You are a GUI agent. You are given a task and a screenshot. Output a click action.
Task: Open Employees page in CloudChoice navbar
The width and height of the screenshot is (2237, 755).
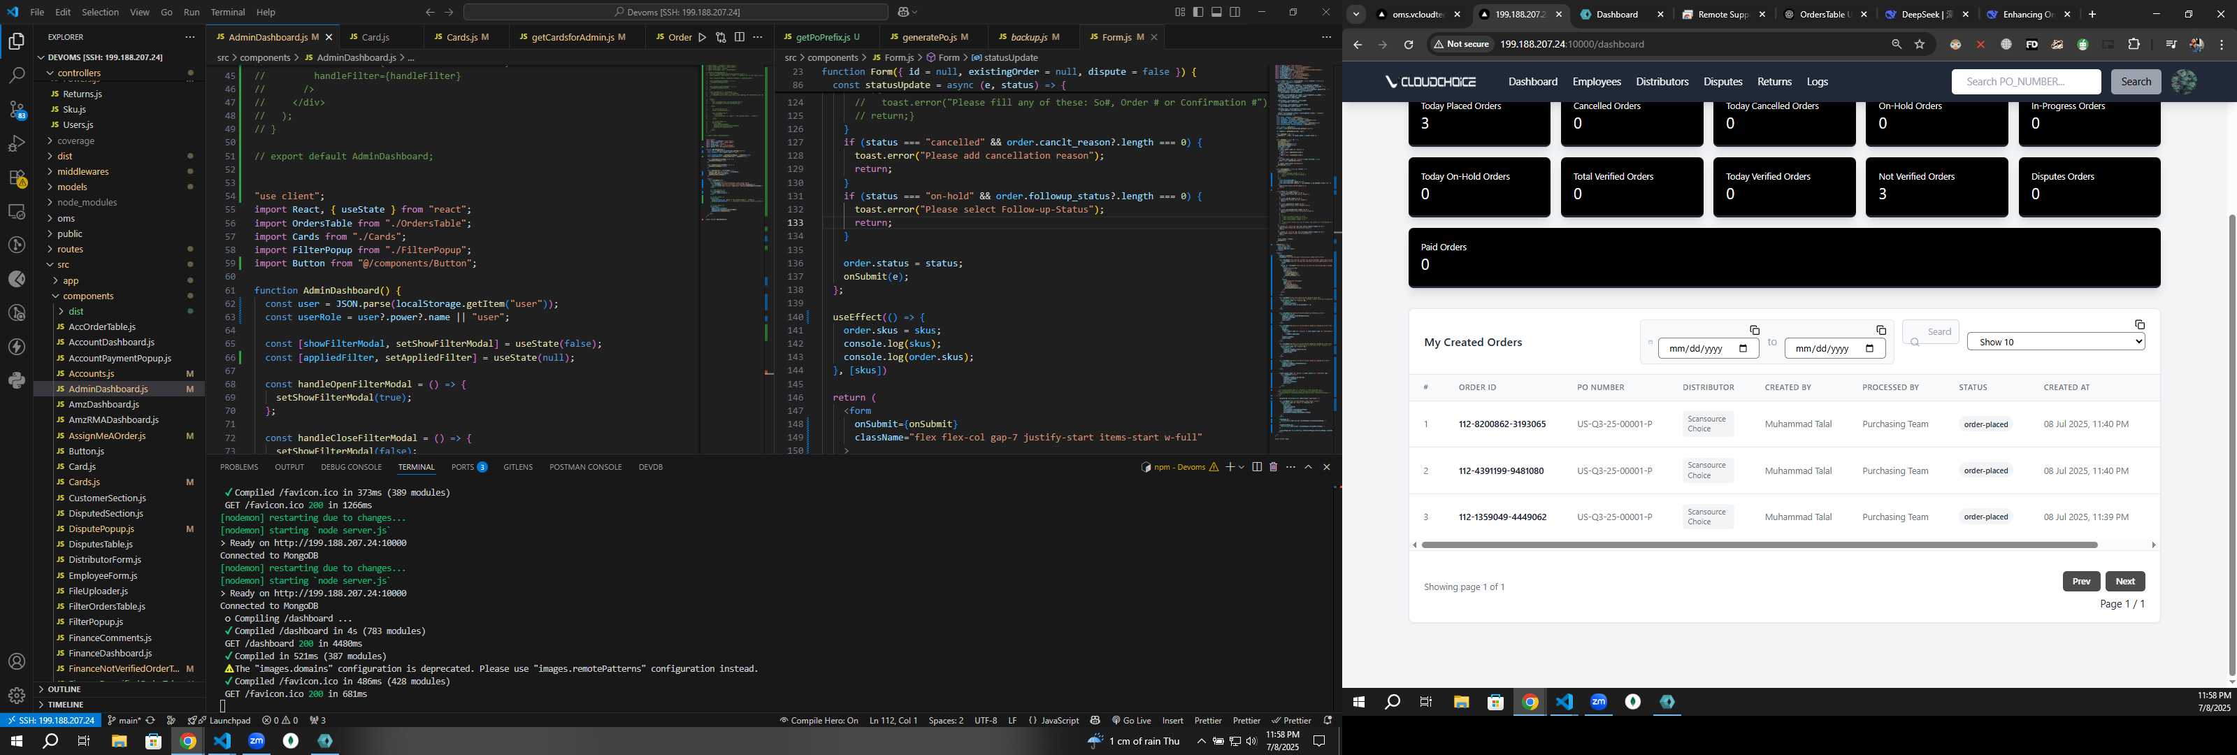point(1596,82)
